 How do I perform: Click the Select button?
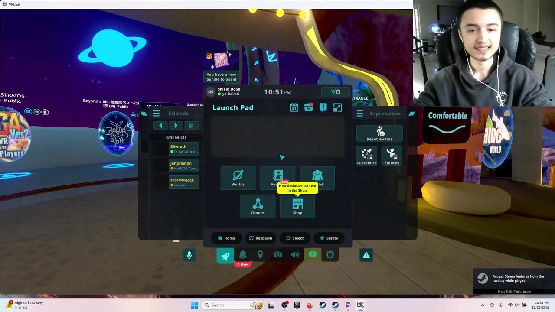[x=295, y=238]
